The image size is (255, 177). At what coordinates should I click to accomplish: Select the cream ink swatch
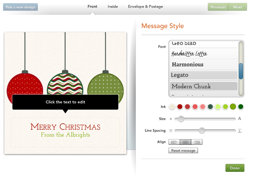click(172, 107)
